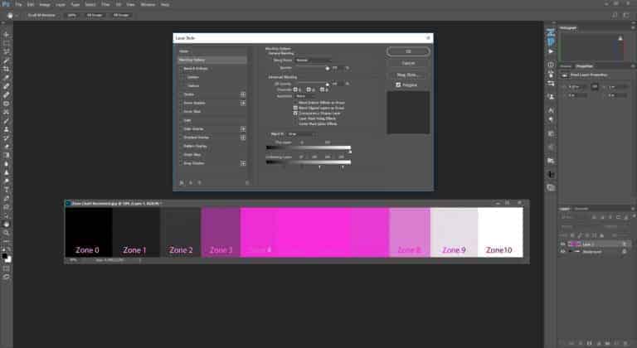Click the plus icon beside Drop Shadow
Image resolution: width=637 pixels, height=348 pixels.
point(243,163)
